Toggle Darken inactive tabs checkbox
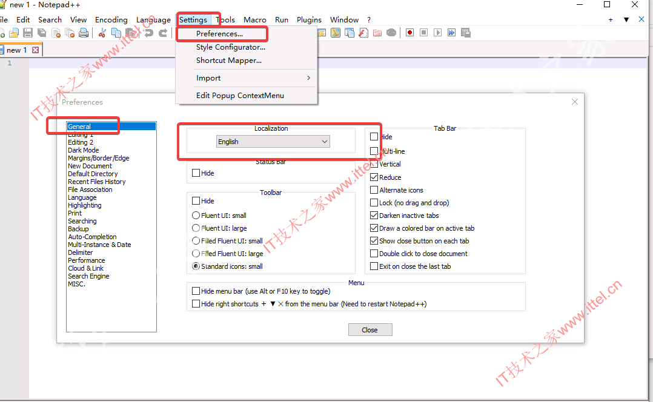This screenshot has height=402, width=653. pyautogui.click(x=374, y=216)
